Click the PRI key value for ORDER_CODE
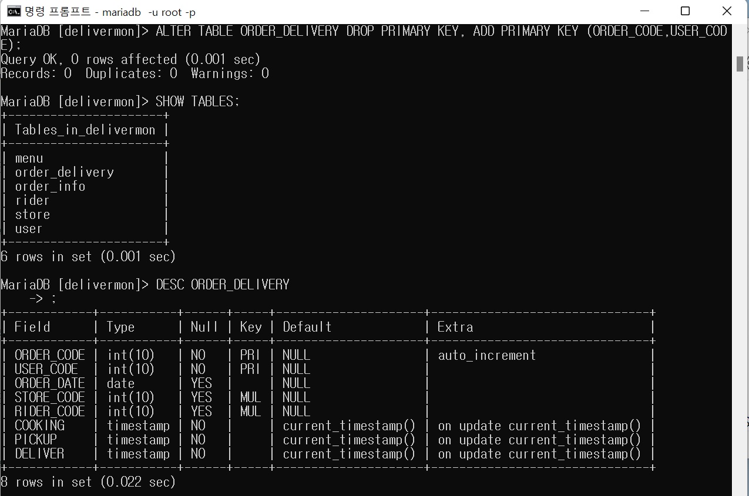Viewport: 749px width, 496px height. point(250,355)
